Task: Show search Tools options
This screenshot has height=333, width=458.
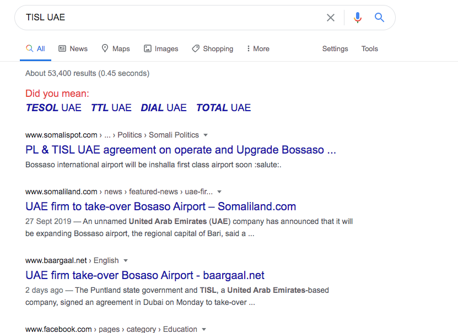Action: coord(369,48)
